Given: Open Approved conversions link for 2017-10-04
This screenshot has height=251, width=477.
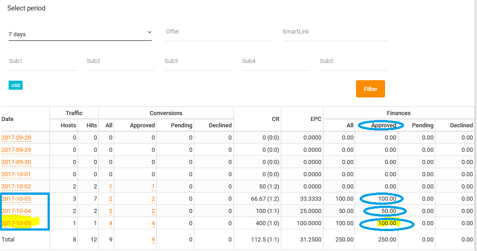Looking at the screenshot, I should pyautogui.click(x=153, y=211).
